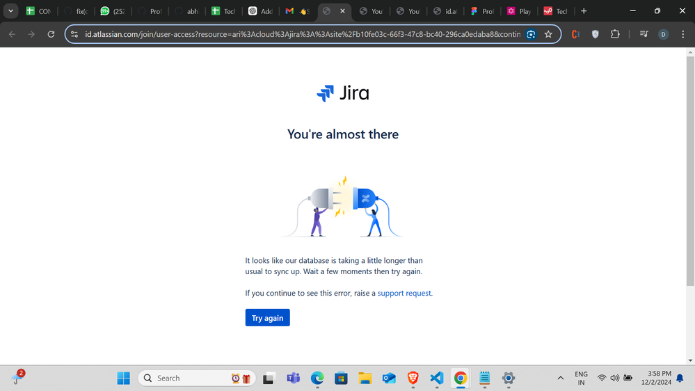This screenshot has width=695, height=391.
Task: Open File Explorer from taskbar
Action: tap(365, 378)
